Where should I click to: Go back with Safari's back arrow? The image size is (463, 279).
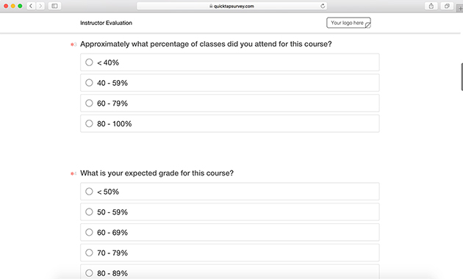click(x=31, y=6)
